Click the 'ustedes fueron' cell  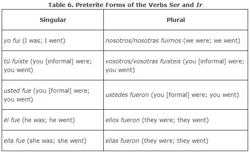coord(176,95)
